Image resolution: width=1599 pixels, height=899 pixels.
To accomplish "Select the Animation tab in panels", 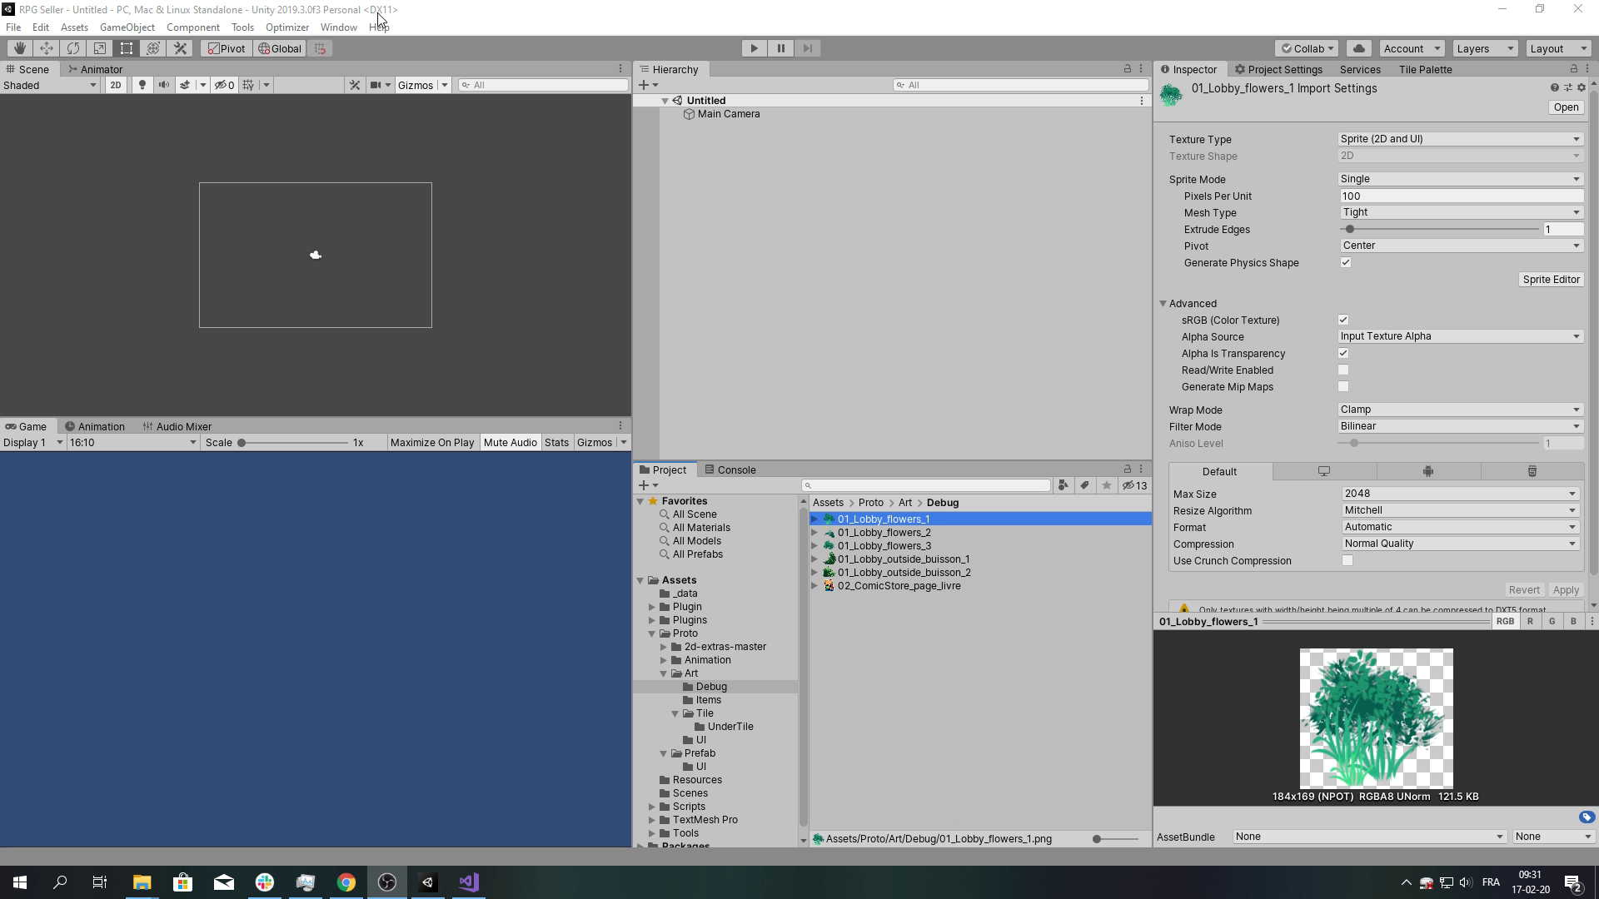I will (100, 426).
